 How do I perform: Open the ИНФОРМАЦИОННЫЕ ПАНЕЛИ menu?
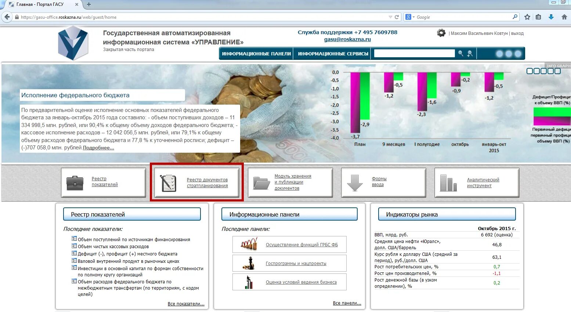(x=256, y=54)
